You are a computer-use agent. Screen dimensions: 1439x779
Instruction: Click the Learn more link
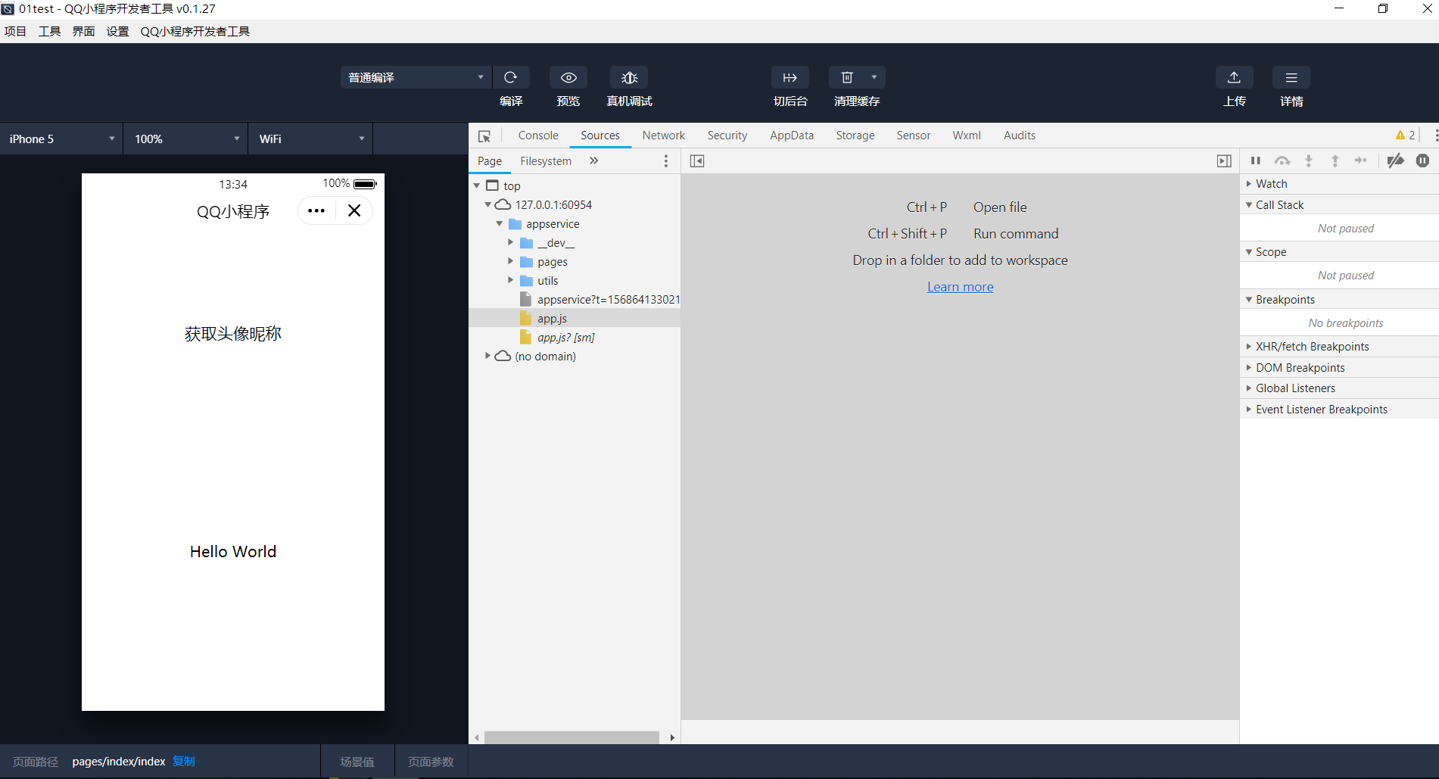[x=960, y=287]
